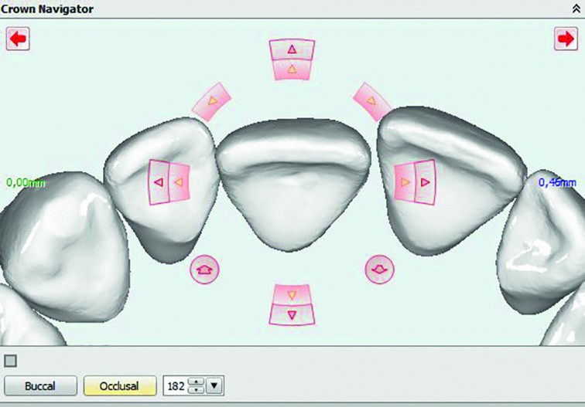Click round shrink crown button
Screen dimensions: 585x407
click(379, 270)
